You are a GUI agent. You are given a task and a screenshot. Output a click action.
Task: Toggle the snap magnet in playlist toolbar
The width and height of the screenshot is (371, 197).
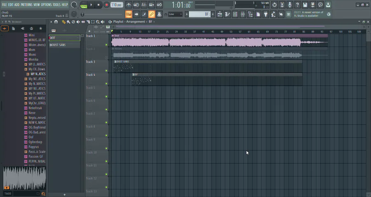pos(56,22)
